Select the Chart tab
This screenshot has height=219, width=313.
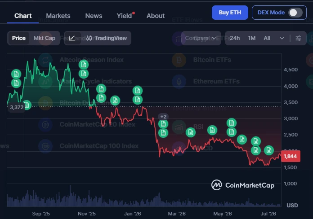(23, 16)
